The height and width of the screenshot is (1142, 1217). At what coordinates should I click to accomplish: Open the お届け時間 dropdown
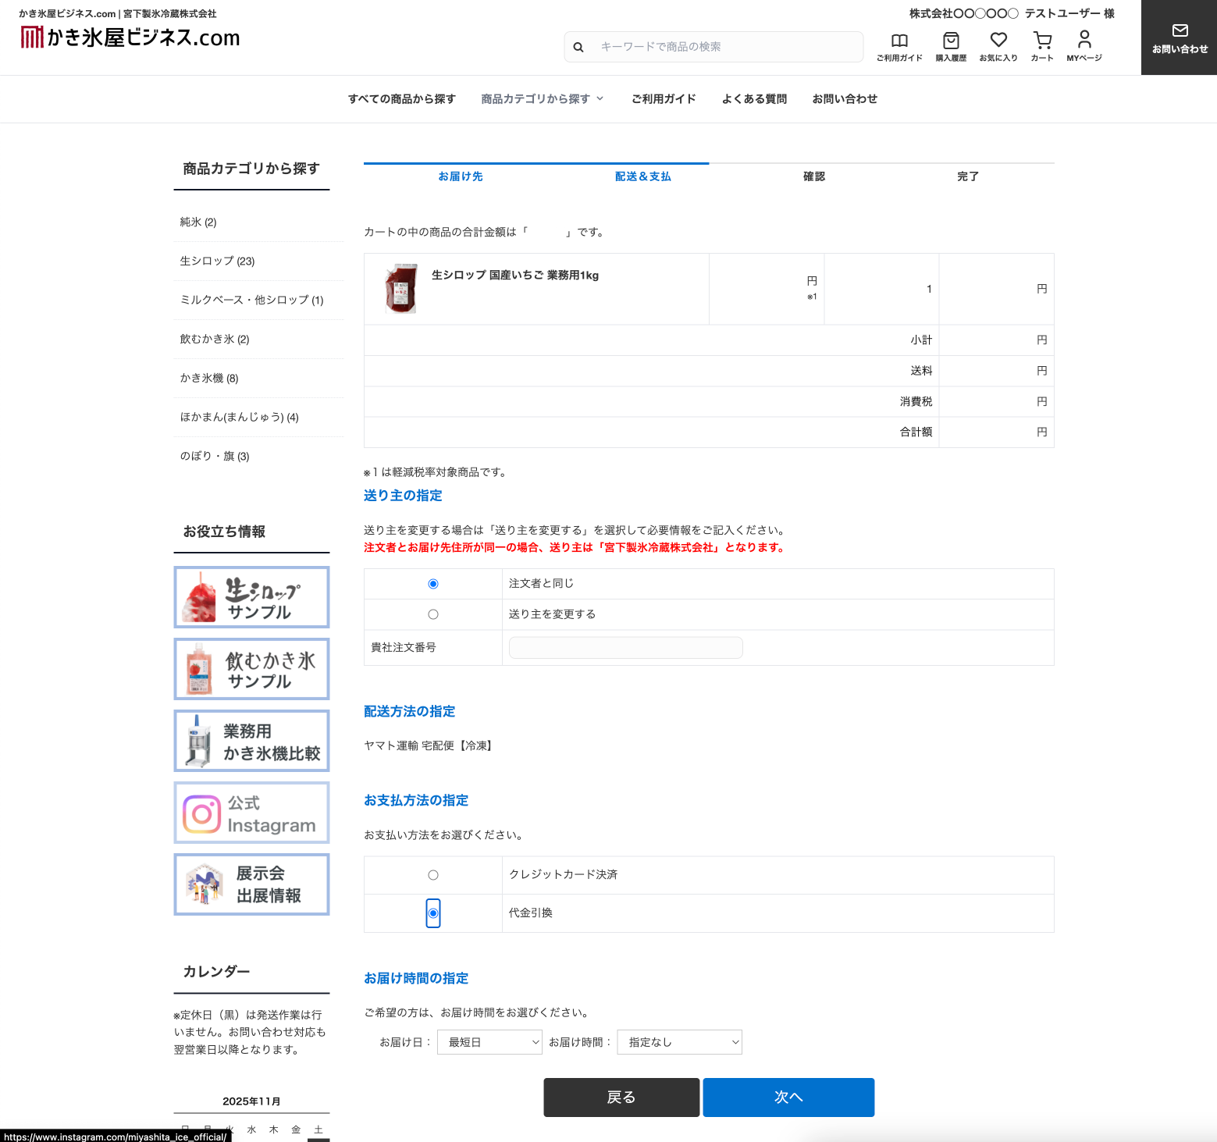point(679,1042)
